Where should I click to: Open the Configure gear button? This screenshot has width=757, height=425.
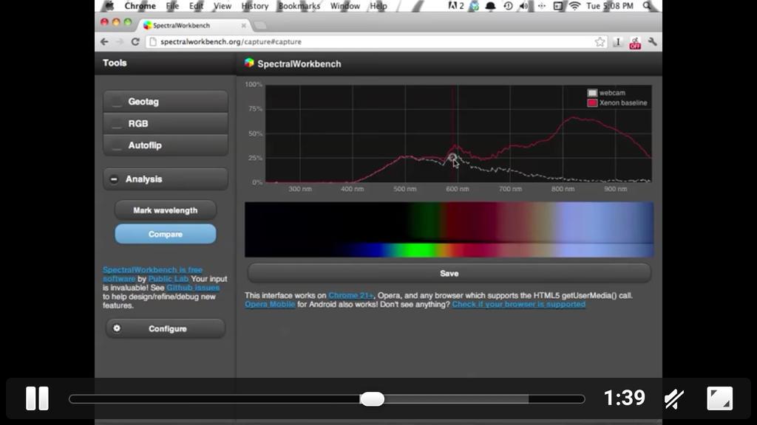point(165,328)
